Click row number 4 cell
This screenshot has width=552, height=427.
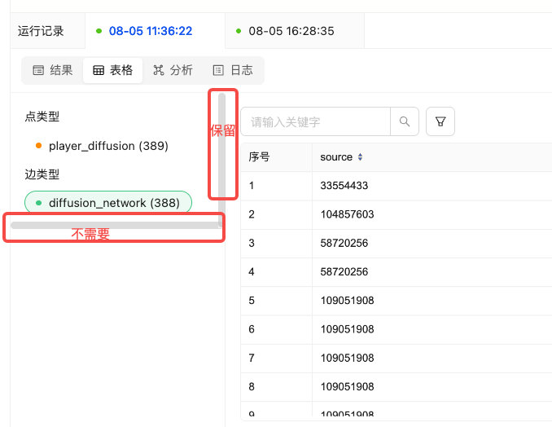[x=276, y=271]
